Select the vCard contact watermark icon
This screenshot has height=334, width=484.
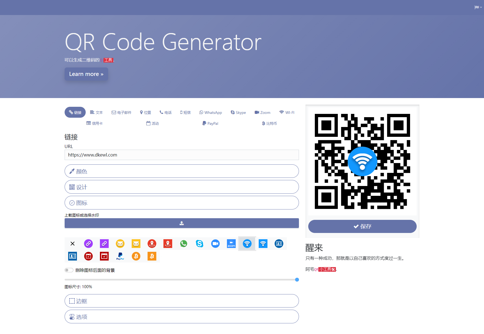(279, 244)
